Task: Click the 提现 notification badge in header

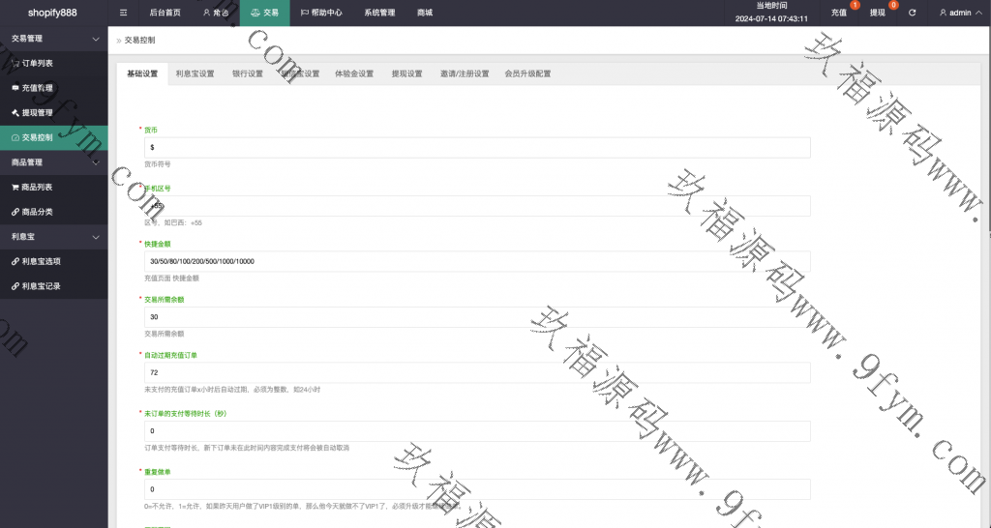Action: pyautogui.click(x=892, y=6)
